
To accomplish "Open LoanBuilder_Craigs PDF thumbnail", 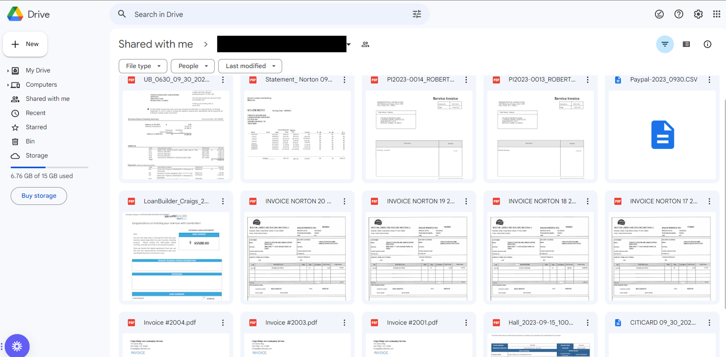I will coord(176,257).
